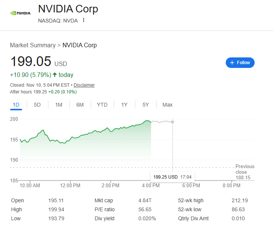Switch to the 5D chart range
This screenshot has width=273, height=227.
click(x=37, y=105)
